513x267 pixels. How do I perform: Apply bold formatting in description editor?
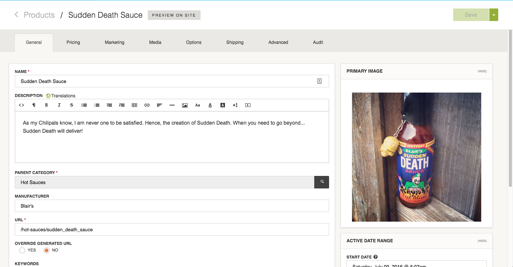pos(47,105)
